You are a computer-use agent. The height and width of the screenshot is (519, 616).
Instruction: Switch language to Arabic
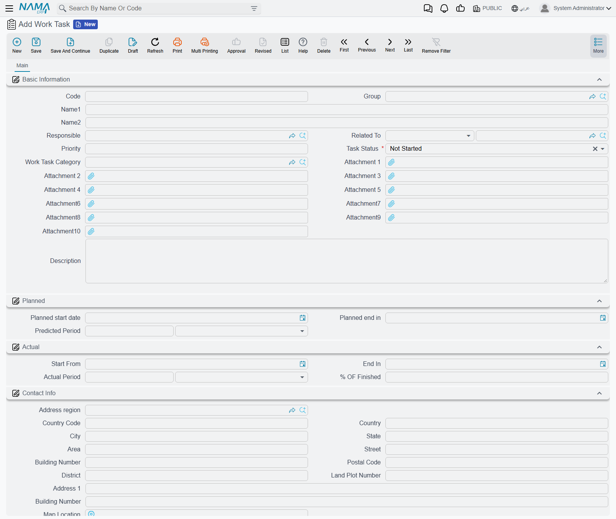[521, 8]
